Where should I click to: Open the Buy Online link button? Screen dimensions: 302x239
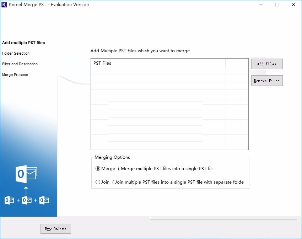56,229
